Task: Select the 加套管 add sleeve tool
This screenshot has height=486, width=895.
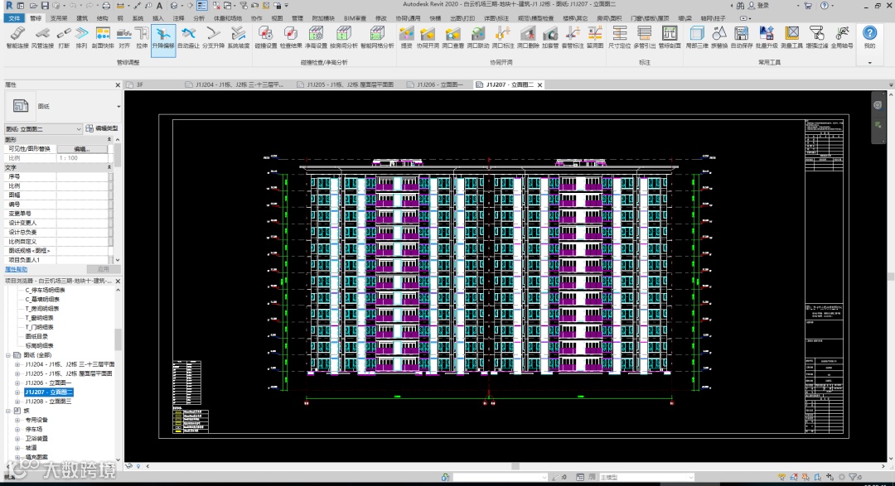Action: click(550, 38)
